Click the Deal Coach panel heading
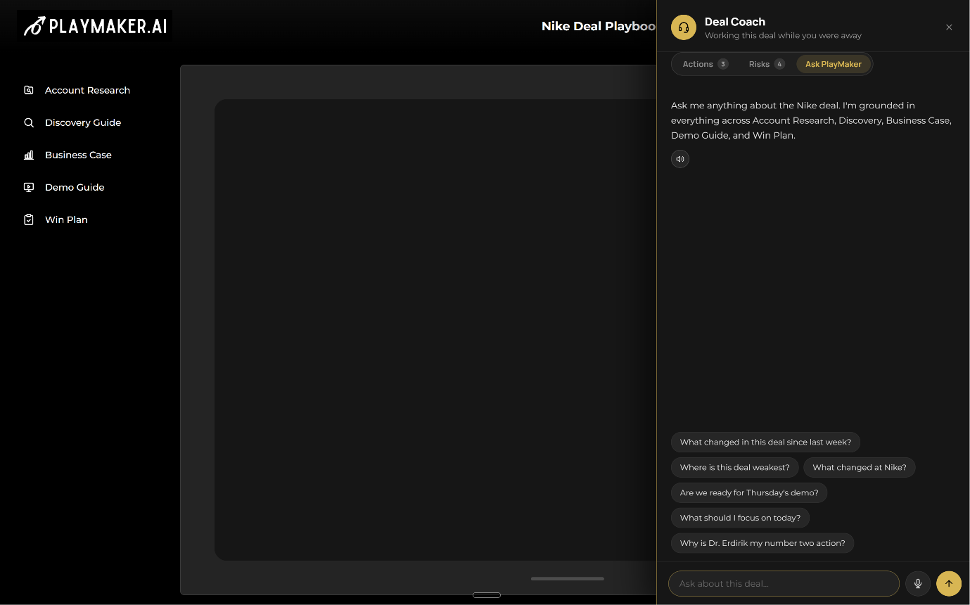This screenshot has width=970, height=605. click(x=735, y=22)
